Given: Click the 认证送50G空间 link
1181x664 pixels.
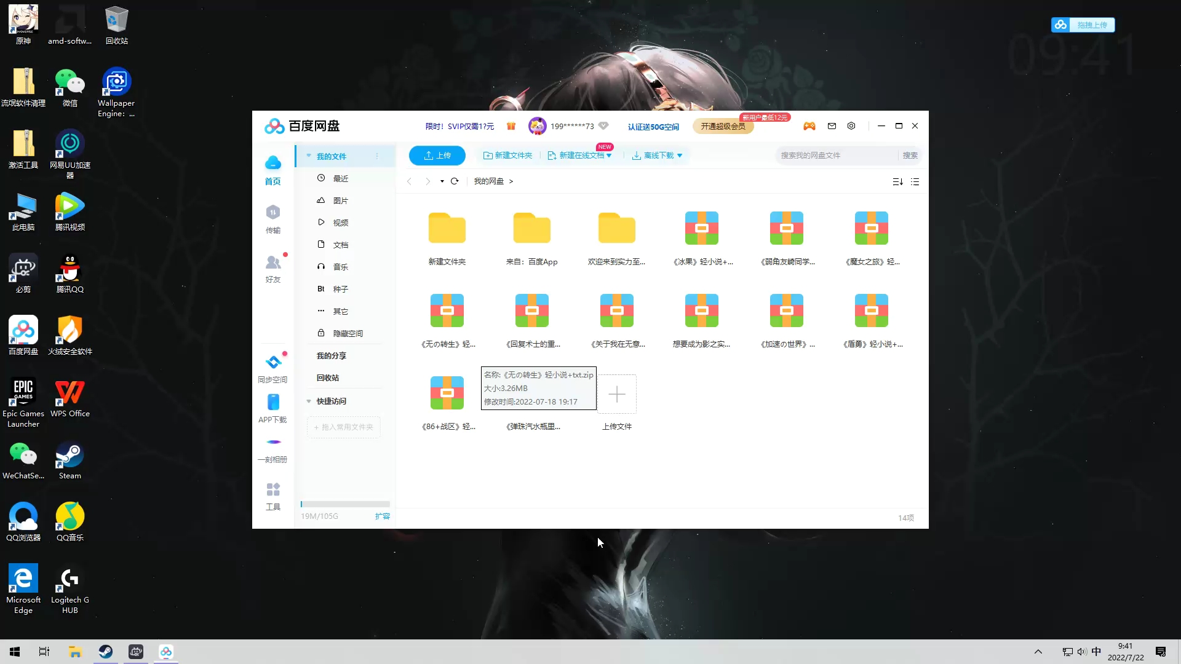Looking at the screenshot, I should (653, 127).
